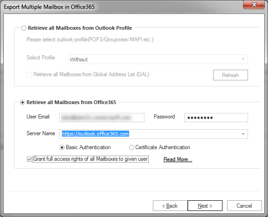Open the Select Profile dropdown arrow
The image size is (268, 217).
click(243, 59)
